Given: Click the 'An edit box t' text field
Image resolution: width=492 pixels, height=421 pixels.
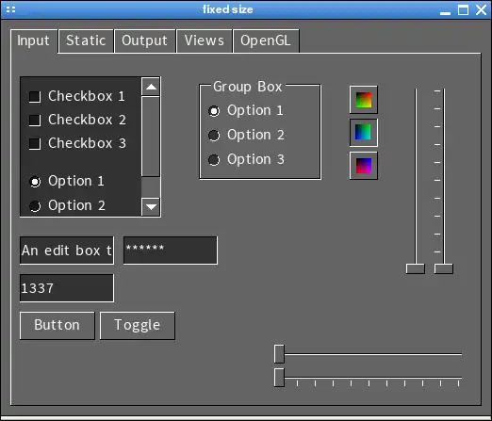Looking at the screenshot, I should [x=67, y=251].
